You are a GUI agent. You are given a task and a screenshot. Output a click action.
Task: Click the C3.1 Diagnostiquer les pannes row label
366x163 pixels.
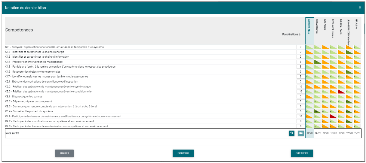[24, 97]
